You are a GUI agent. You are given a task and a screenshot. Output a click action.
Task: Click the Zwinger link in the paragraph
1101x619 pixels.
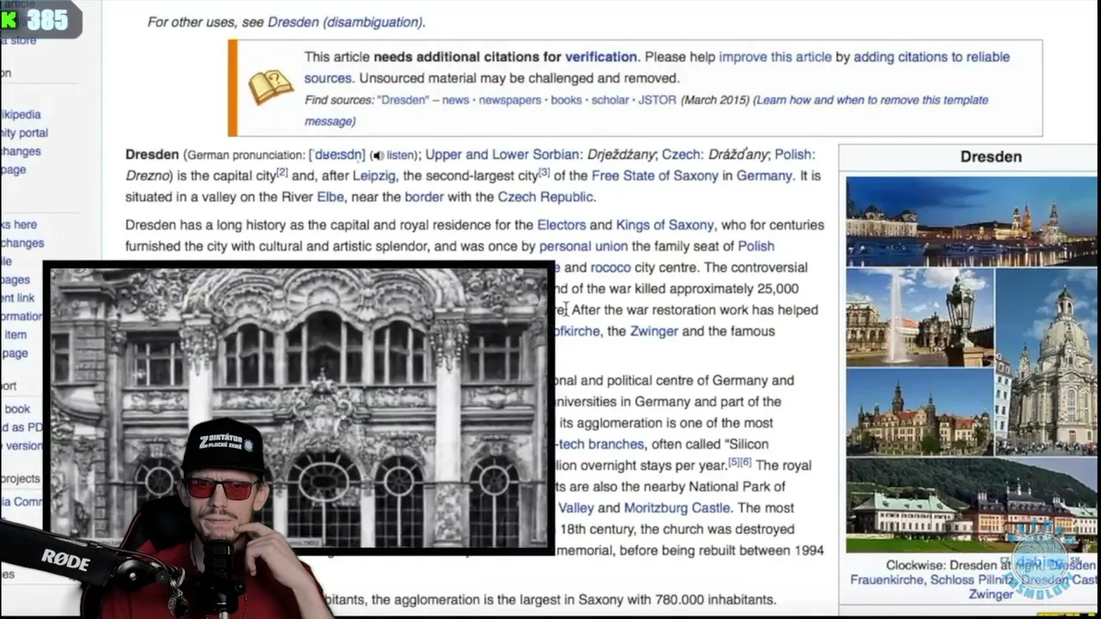(x=654, y=331)
